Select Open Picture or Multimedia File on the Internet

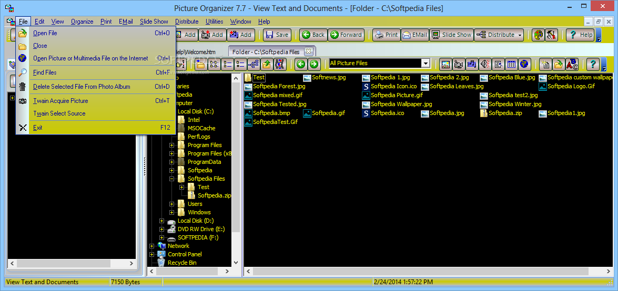point(95,58)
